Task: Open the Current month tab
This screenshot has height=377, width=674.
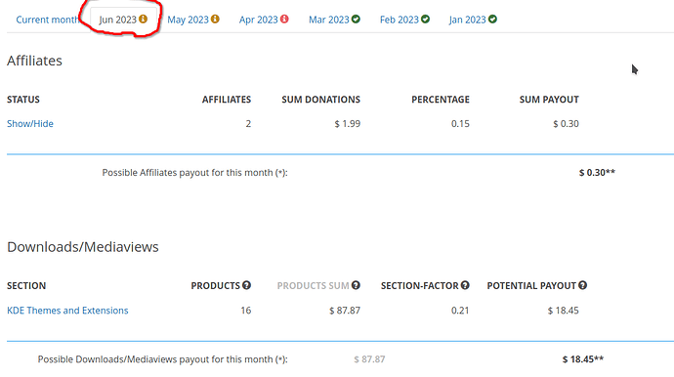Action: (47, 20)
